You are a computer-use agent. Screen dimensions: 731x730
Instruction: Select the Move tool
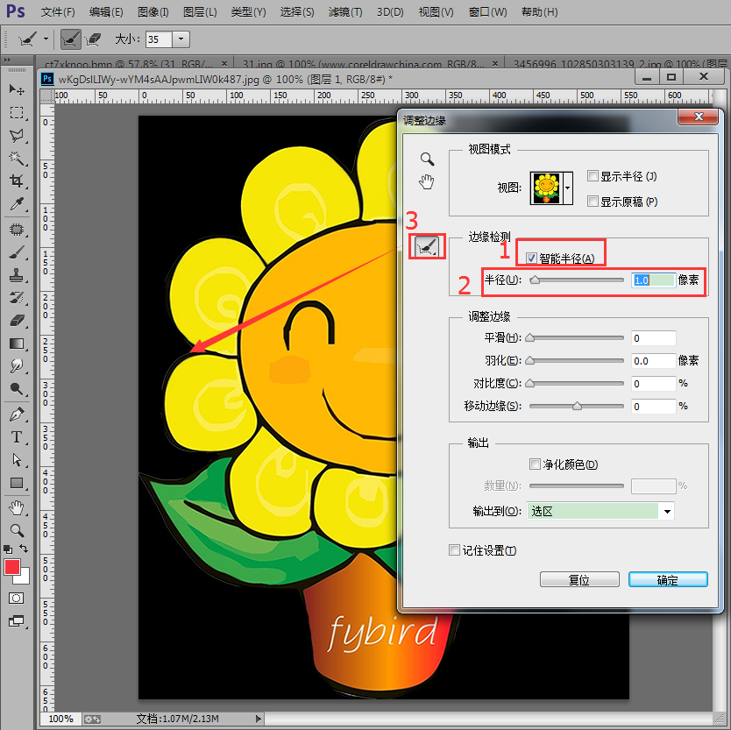coord(17,89)
